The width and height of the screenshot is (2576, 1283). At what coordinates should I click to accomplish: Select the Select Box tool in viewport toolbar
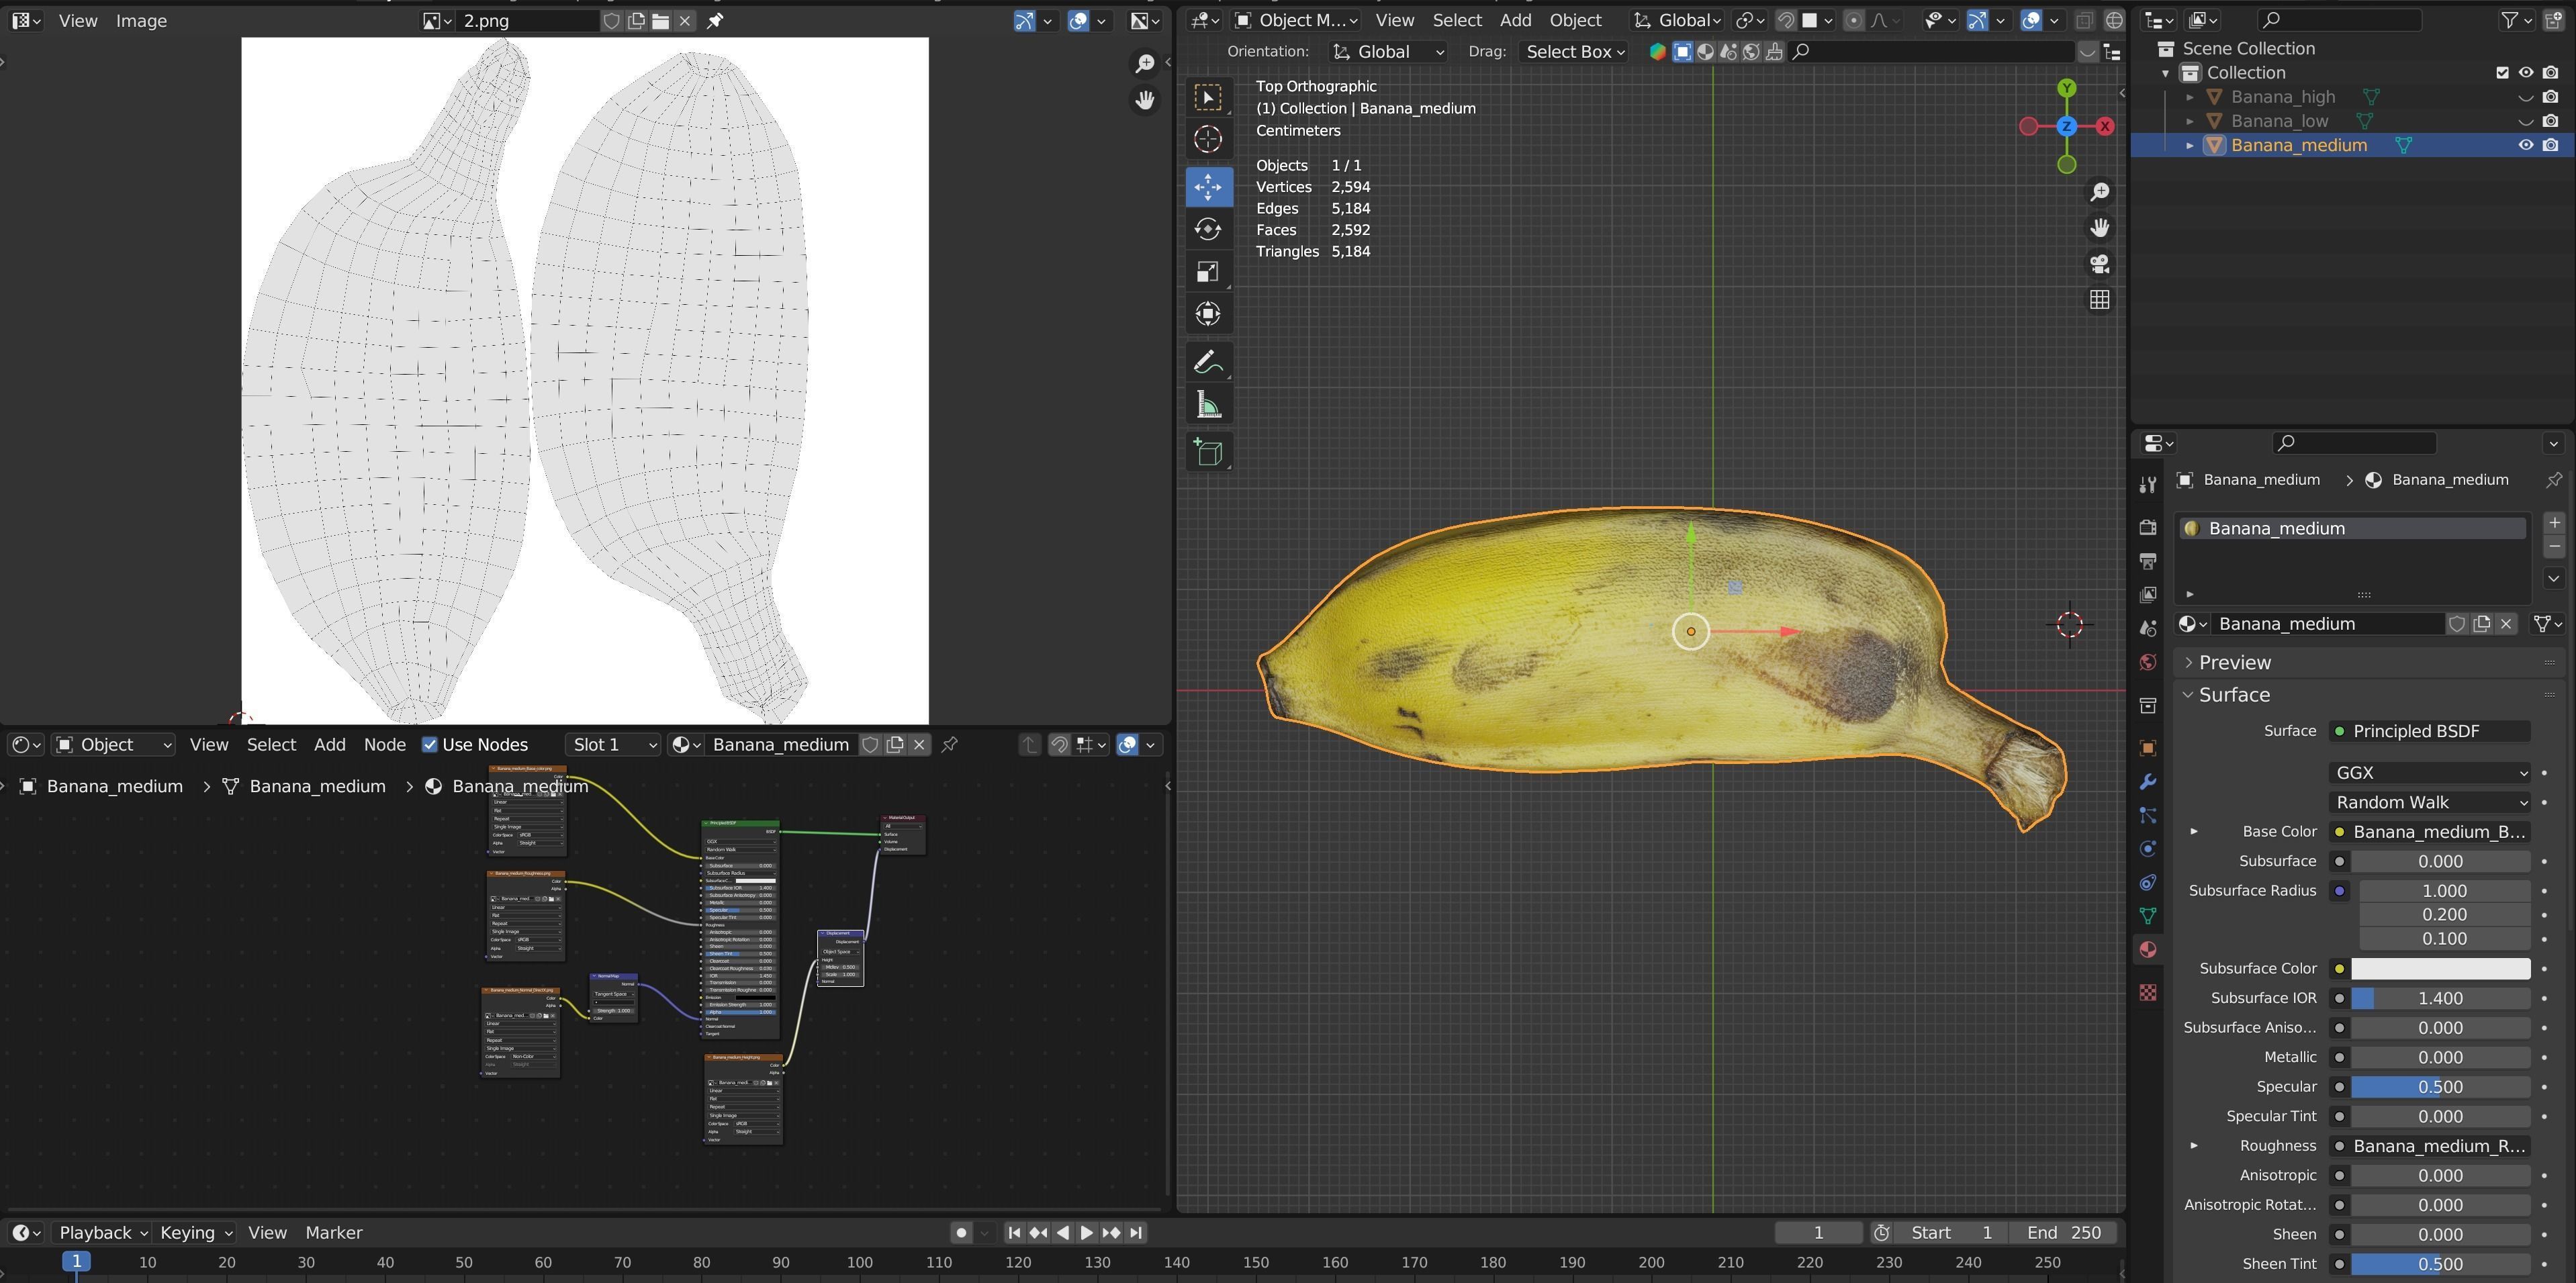tap(1208, 97)
